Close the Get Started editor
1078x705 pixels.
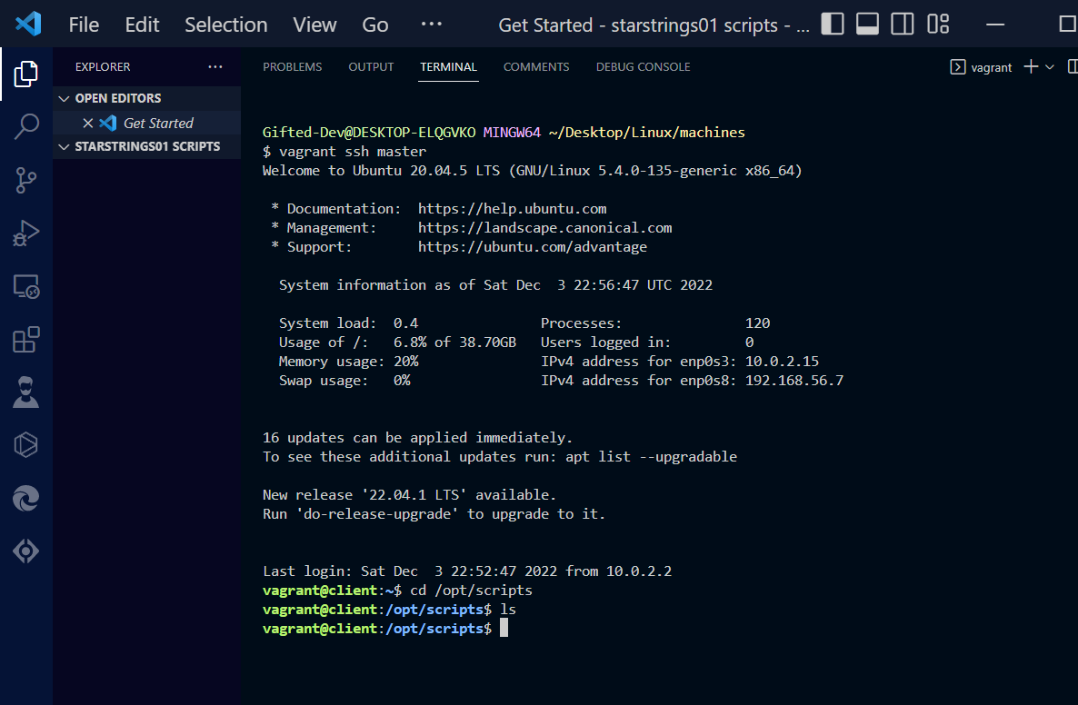[88, 123]
